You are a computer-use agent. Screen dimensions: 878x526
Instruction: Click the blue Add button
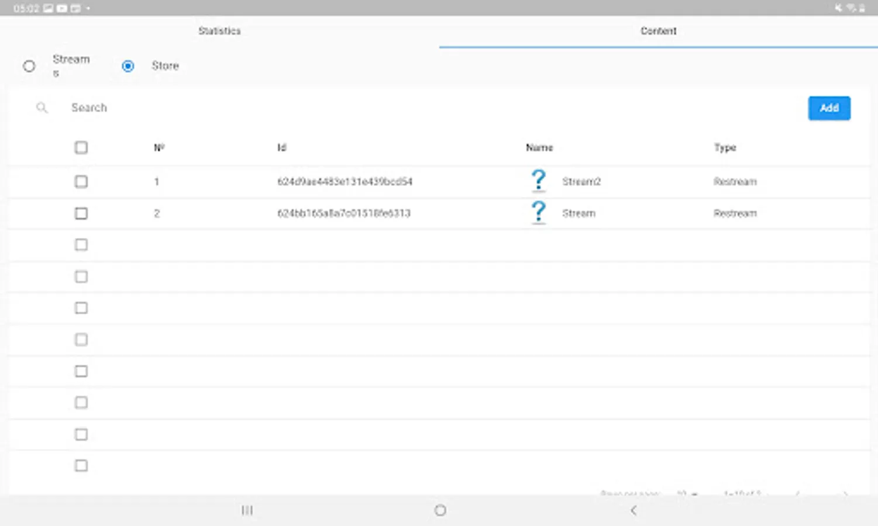click(829, 108)
